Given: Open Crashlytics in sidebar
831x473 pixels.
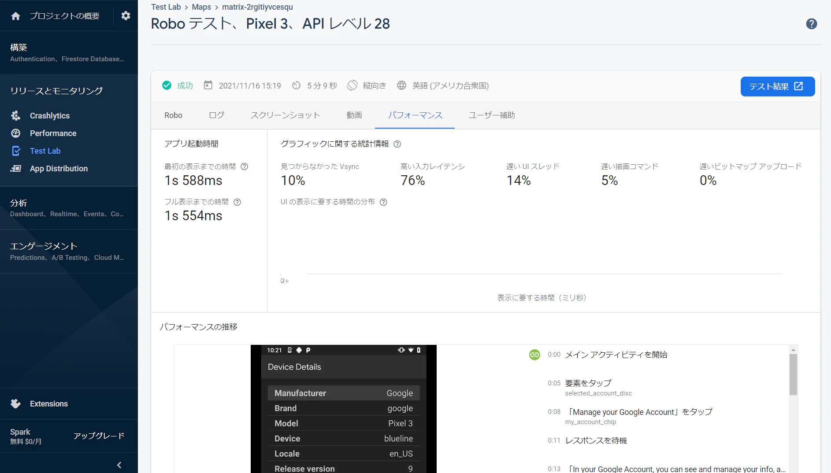Looking at the screenshot, I should (x=50, y=115).
